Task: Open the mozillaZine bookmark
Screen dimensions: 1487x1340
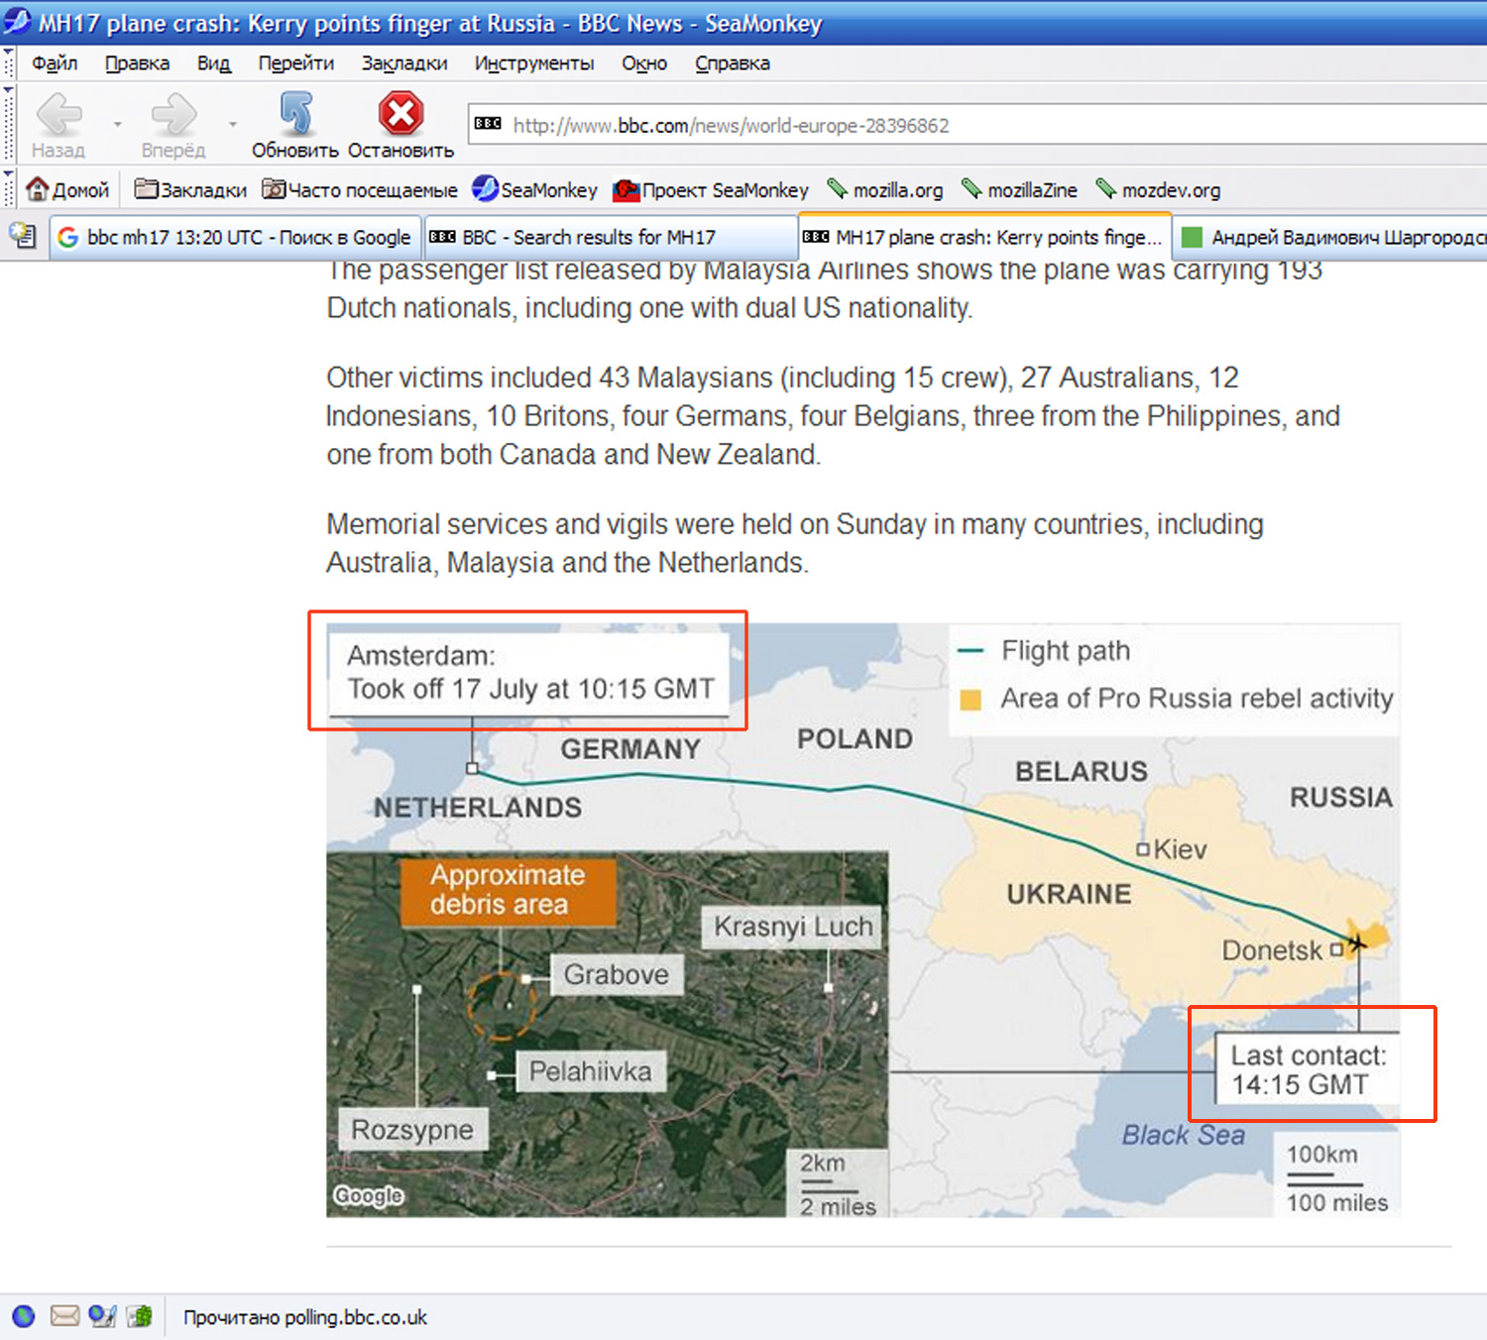Action: tap(1019, 189)
